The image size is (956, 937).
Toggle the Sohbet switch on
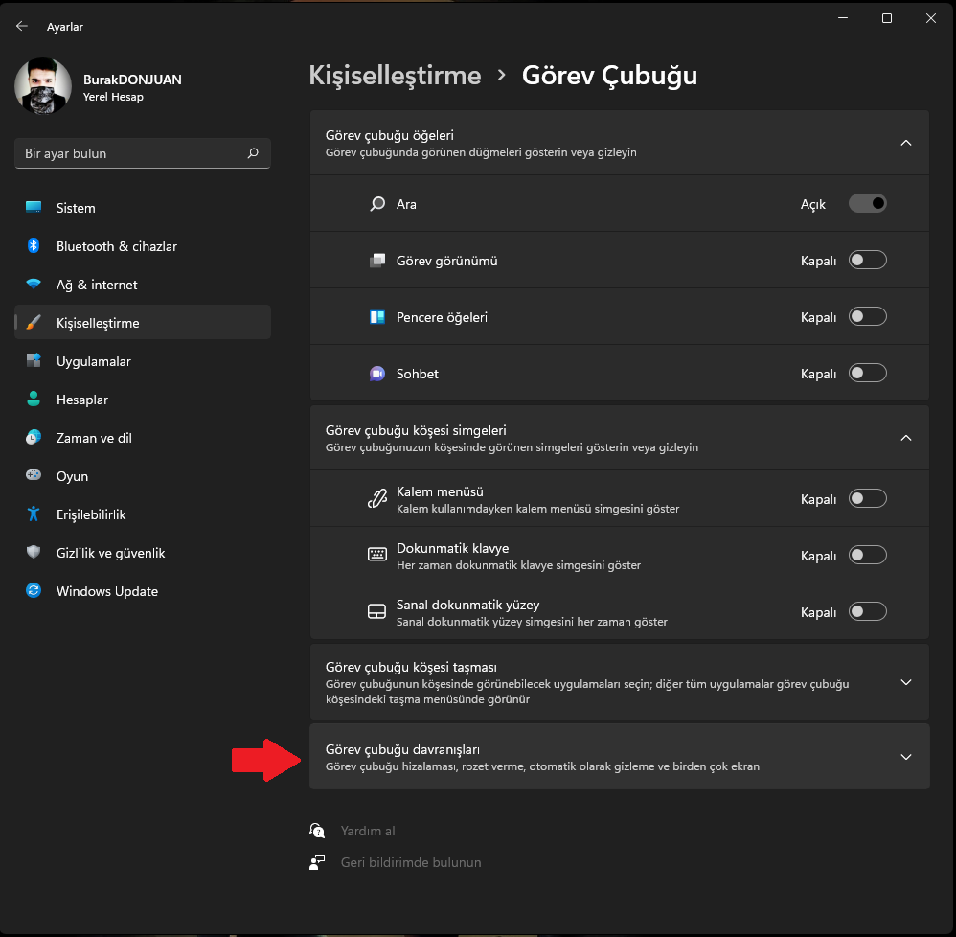(867, 373)
